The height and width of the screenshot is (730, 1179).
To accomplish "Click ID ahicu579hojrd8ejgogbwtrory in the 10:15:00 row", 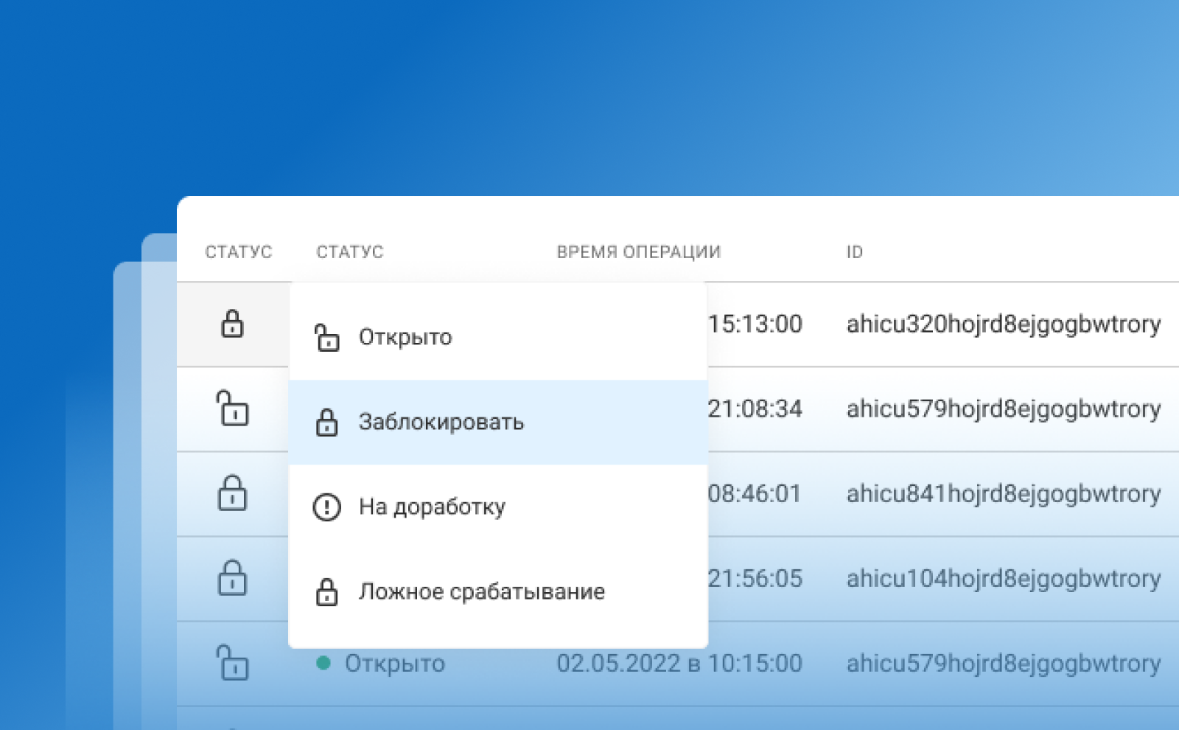I will 1004,664.
